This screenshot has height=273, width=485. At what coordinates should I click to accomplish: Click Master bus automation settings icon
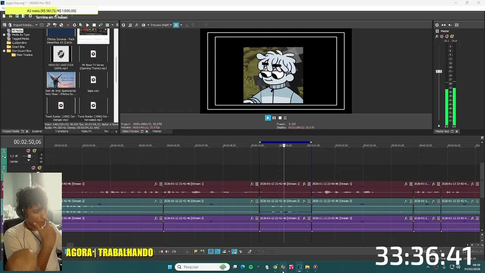pos(442,36)
